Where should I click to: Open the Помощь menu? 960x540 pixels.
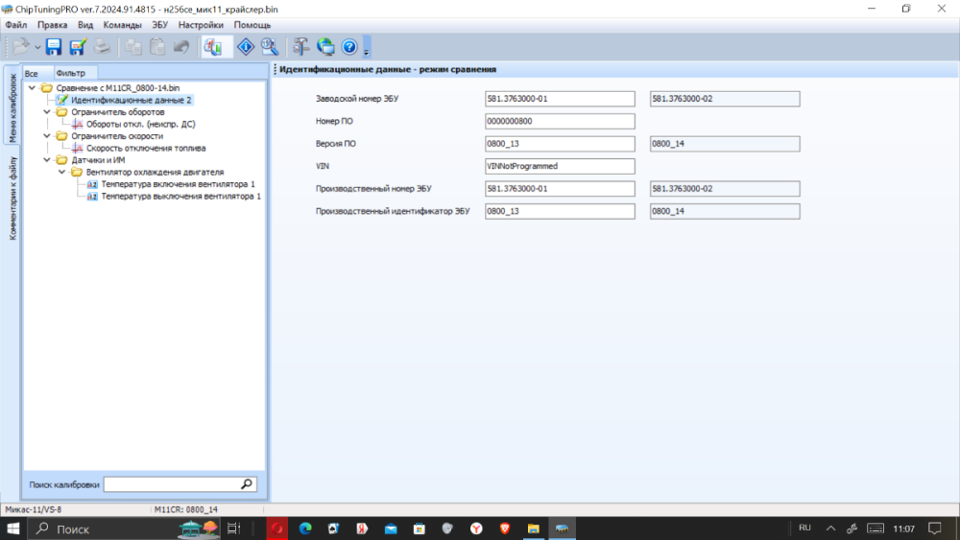252,25
